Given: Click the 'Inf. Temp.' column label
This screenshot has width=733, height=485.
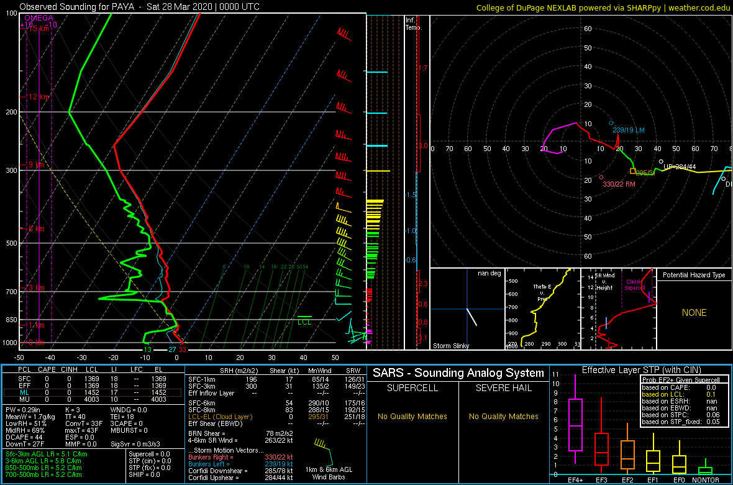Looking at the screenshot, I should (x=414, y=24).
